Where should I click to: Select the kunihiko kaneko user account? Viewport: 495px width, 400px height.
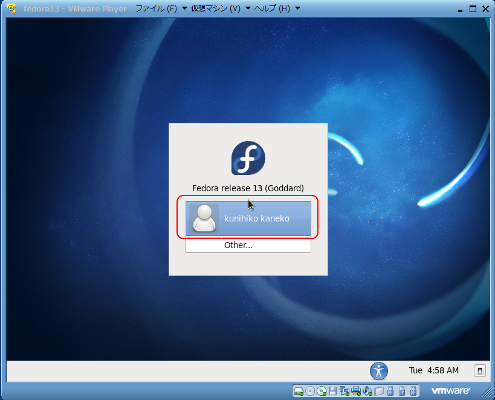coord(248,218)
